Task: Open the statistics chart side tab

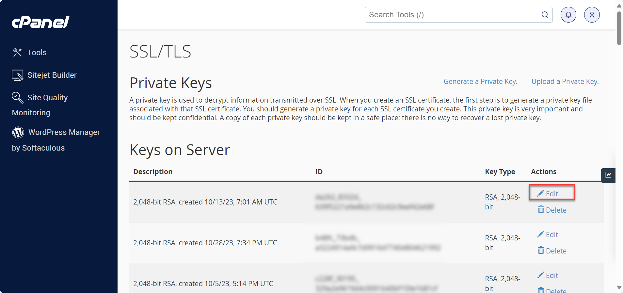Action: coord(608,175)
